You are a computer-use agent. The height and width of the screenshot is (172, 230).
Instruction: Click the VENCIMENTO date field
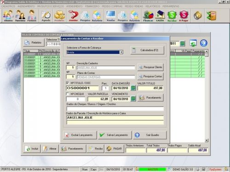[121, 99]
